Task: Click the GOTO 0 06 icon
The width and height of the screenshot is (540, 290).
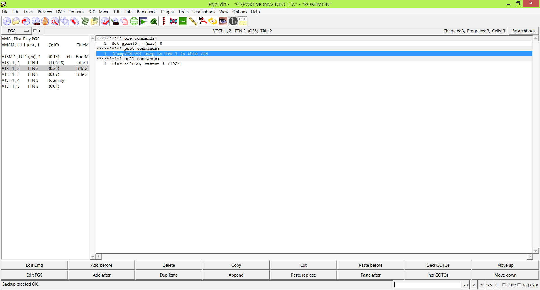Action: coord(243,21)
